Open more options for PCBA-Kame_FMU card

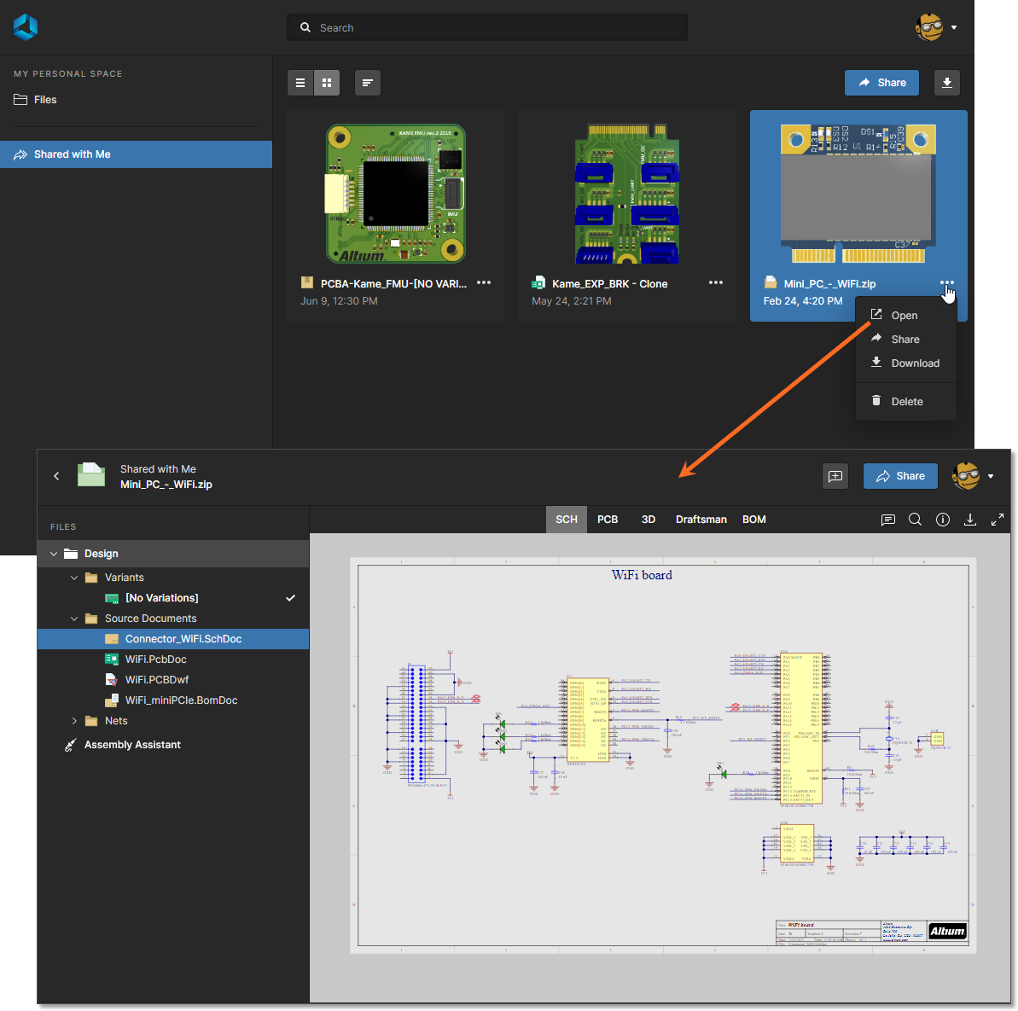(x=484, y=282)
